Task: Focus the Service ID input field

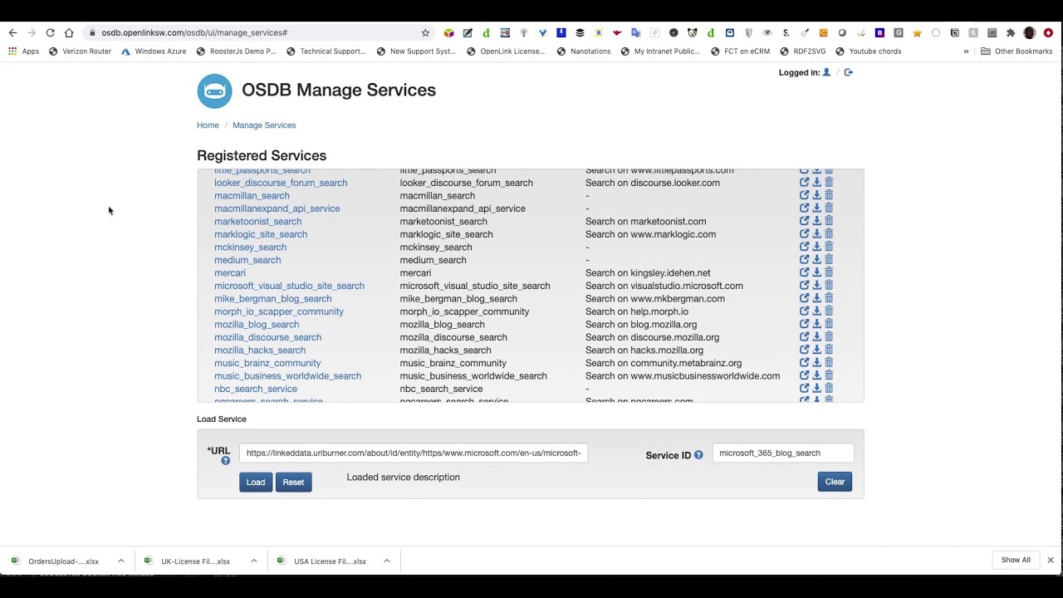Action: click(783, 453)
